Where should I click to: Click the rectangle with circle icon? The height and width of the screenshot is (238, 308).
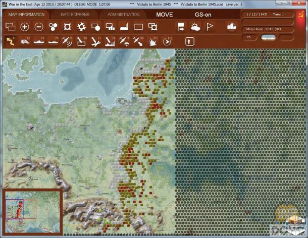click(x=95, y=27)
